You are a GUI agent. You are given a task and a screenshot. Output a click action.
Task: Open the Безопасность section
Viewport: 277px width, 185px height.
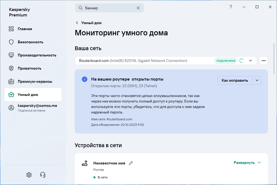point(33,42)
